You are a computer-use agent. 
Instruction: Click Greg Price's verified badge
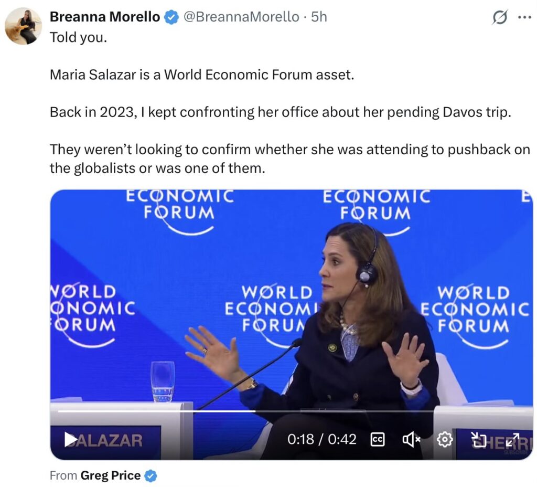151,476
